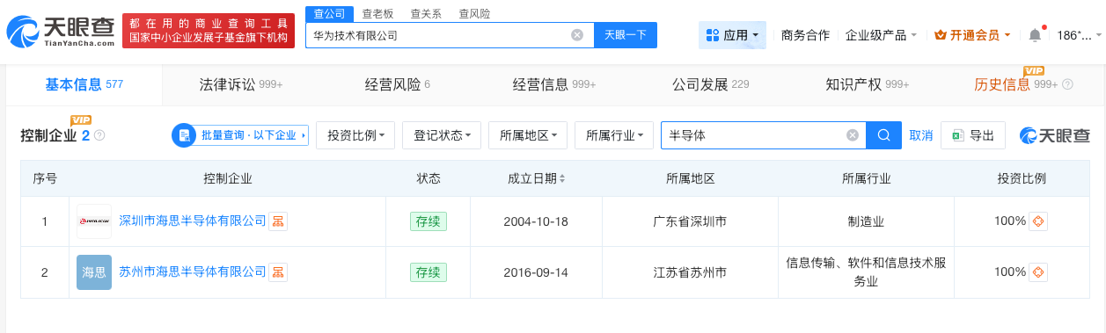The width and height of the screenshot is (1106, 333).
Task: Cancel the keyword filter with 取消
Action: [920, 135]
